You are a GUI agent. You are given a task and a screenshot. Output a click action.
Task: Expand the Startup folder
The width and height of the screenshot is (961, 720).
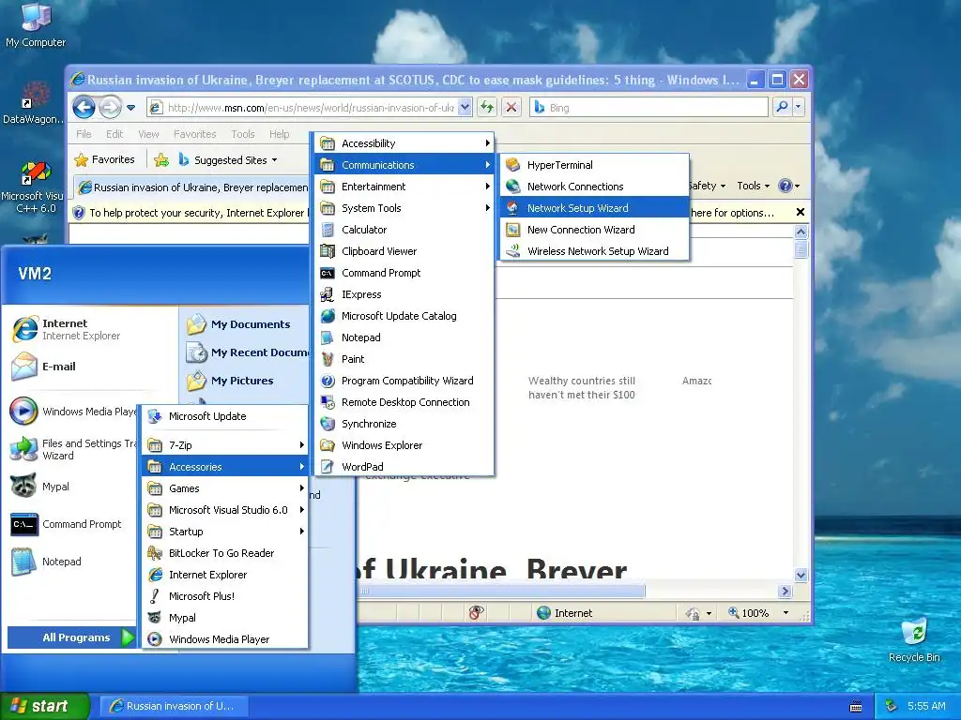point(225,532)
